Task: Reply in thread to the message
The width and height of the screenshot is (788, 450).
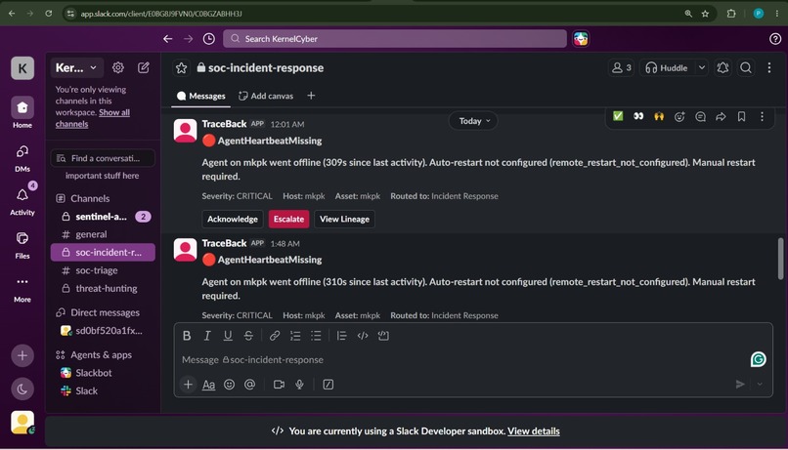Action: pyautogui.click(x=700, y=116)
